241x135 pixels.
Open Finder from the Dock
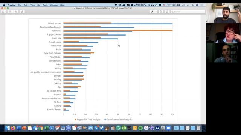click(x=8, y=128)
